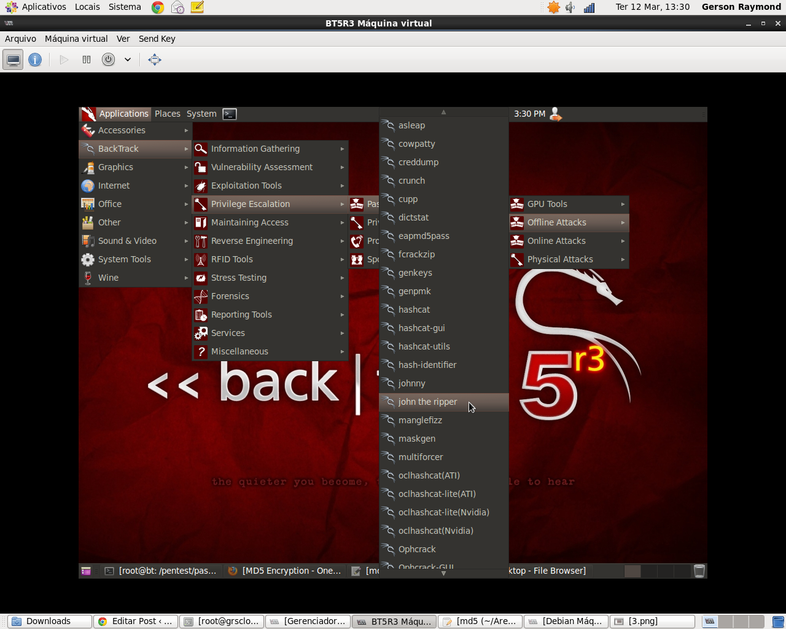The height and width of the screenshot is (629, 786).
Task: Click the MD5 Encryption Firefox taskbar button
Action: click(x=284, y=571)
